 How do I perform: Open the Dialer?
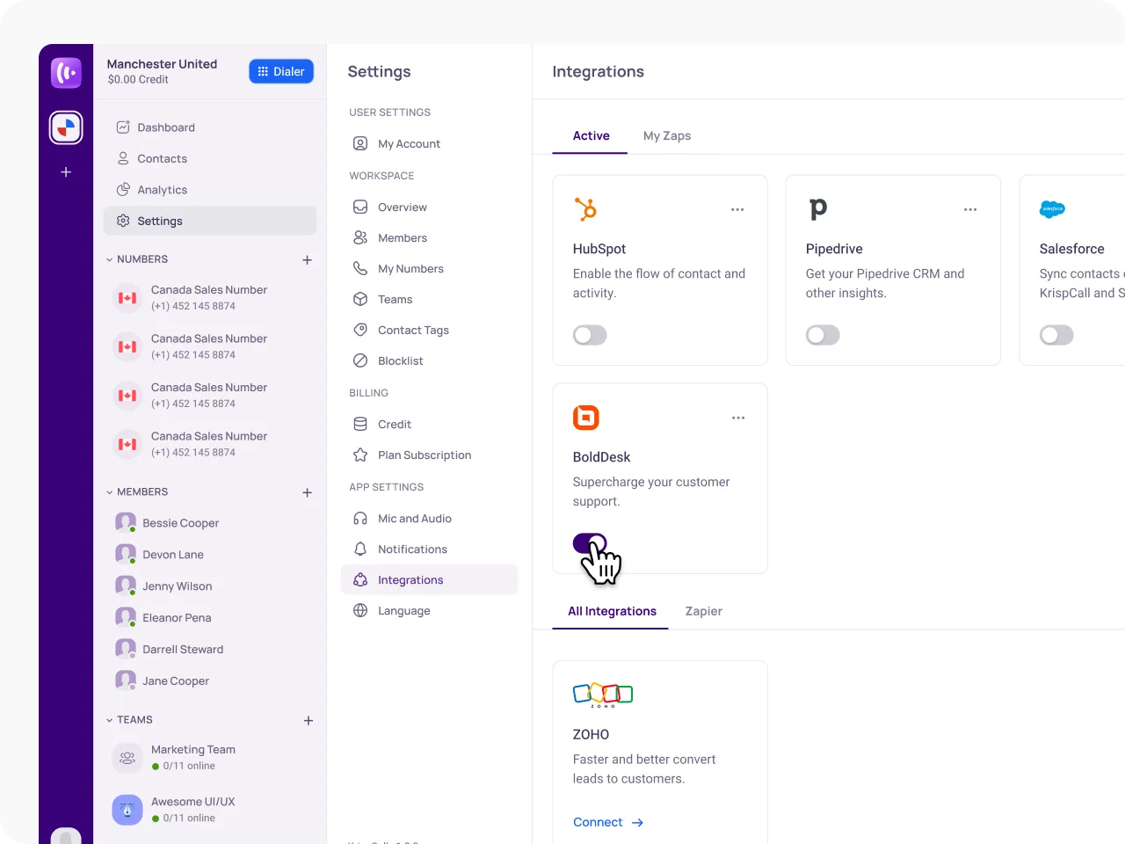point(281,72)
